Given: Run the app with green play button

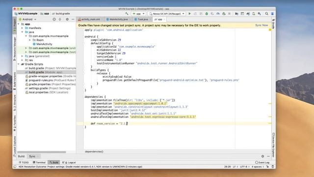Looking at the screenshot, I should tap(190, 14).
